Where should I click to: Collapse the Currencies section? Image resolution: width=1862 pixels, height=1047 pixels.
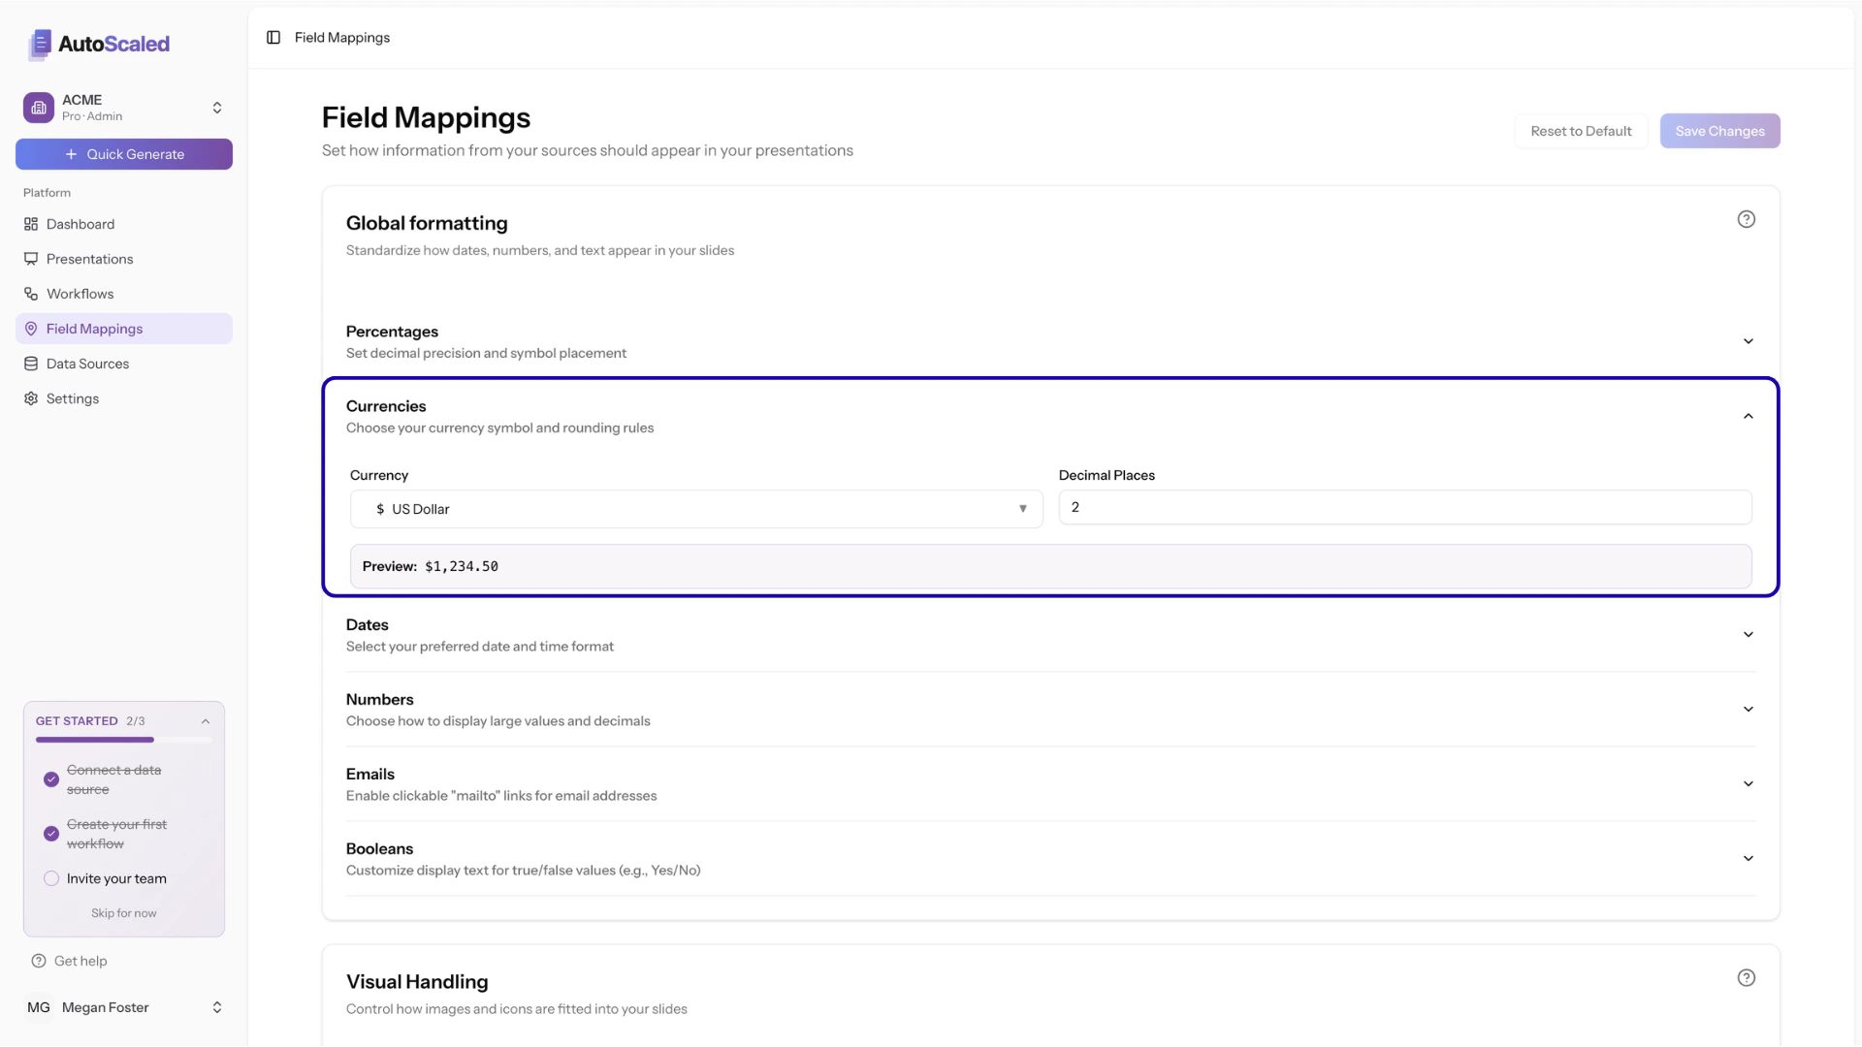(1749, 415)
